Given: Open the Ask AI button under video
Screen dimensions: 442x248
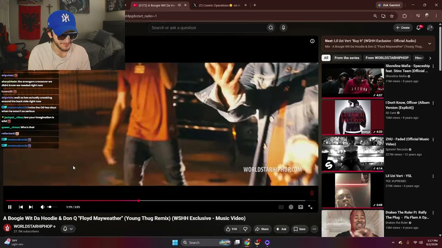Looking at the screenshot, I should [281, 229].
